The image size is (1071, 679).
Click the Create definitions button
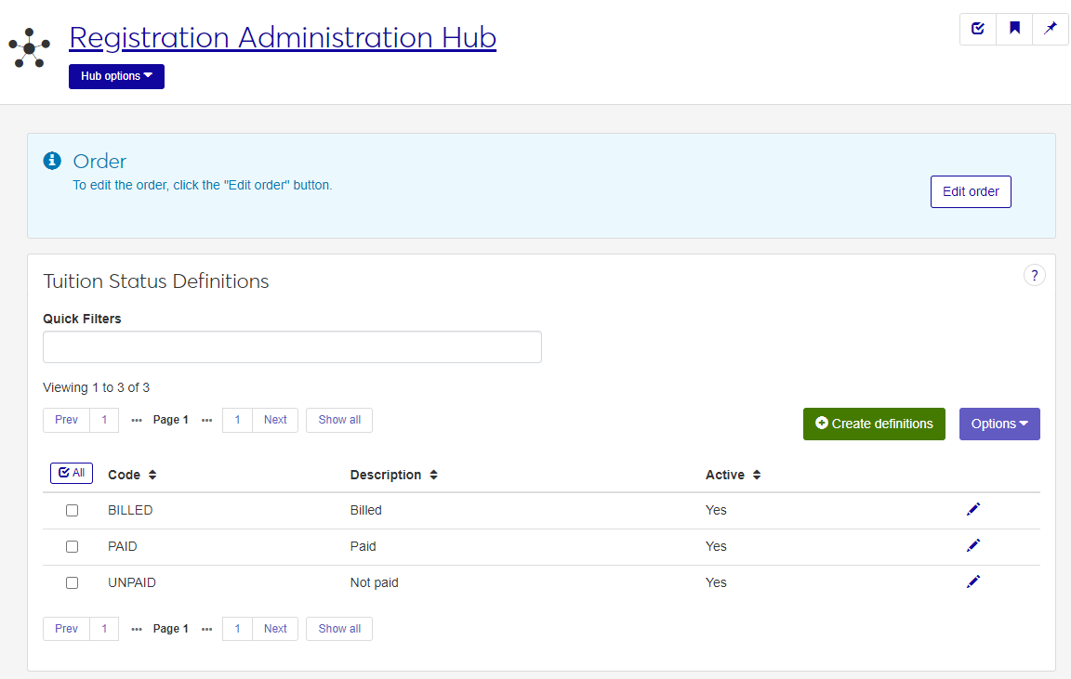coord(874,424)
